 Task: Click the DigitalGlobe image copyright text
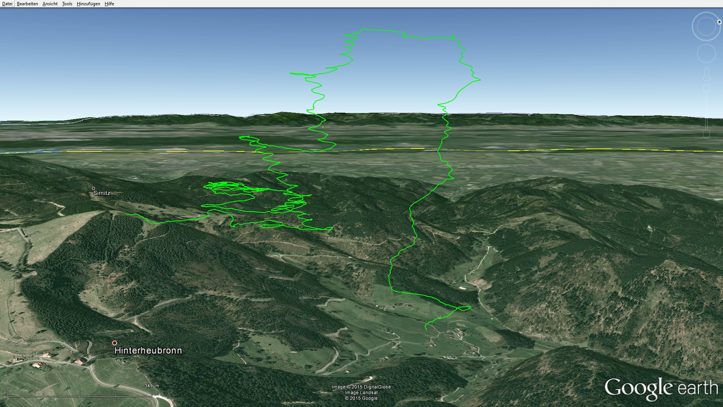(361, 387)
